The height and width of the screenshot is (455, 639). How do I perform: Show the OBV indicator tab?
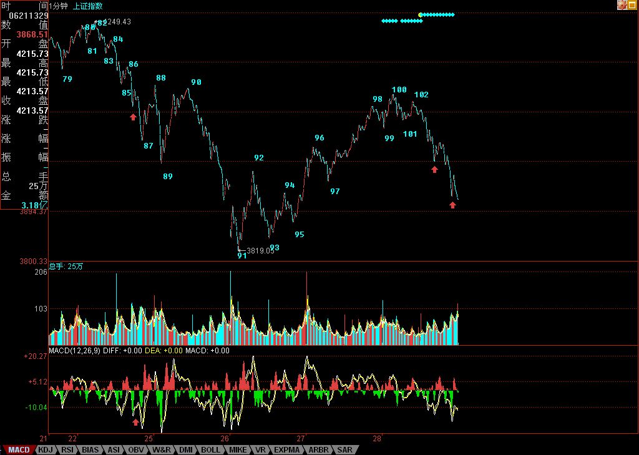[x=136, y=449]
